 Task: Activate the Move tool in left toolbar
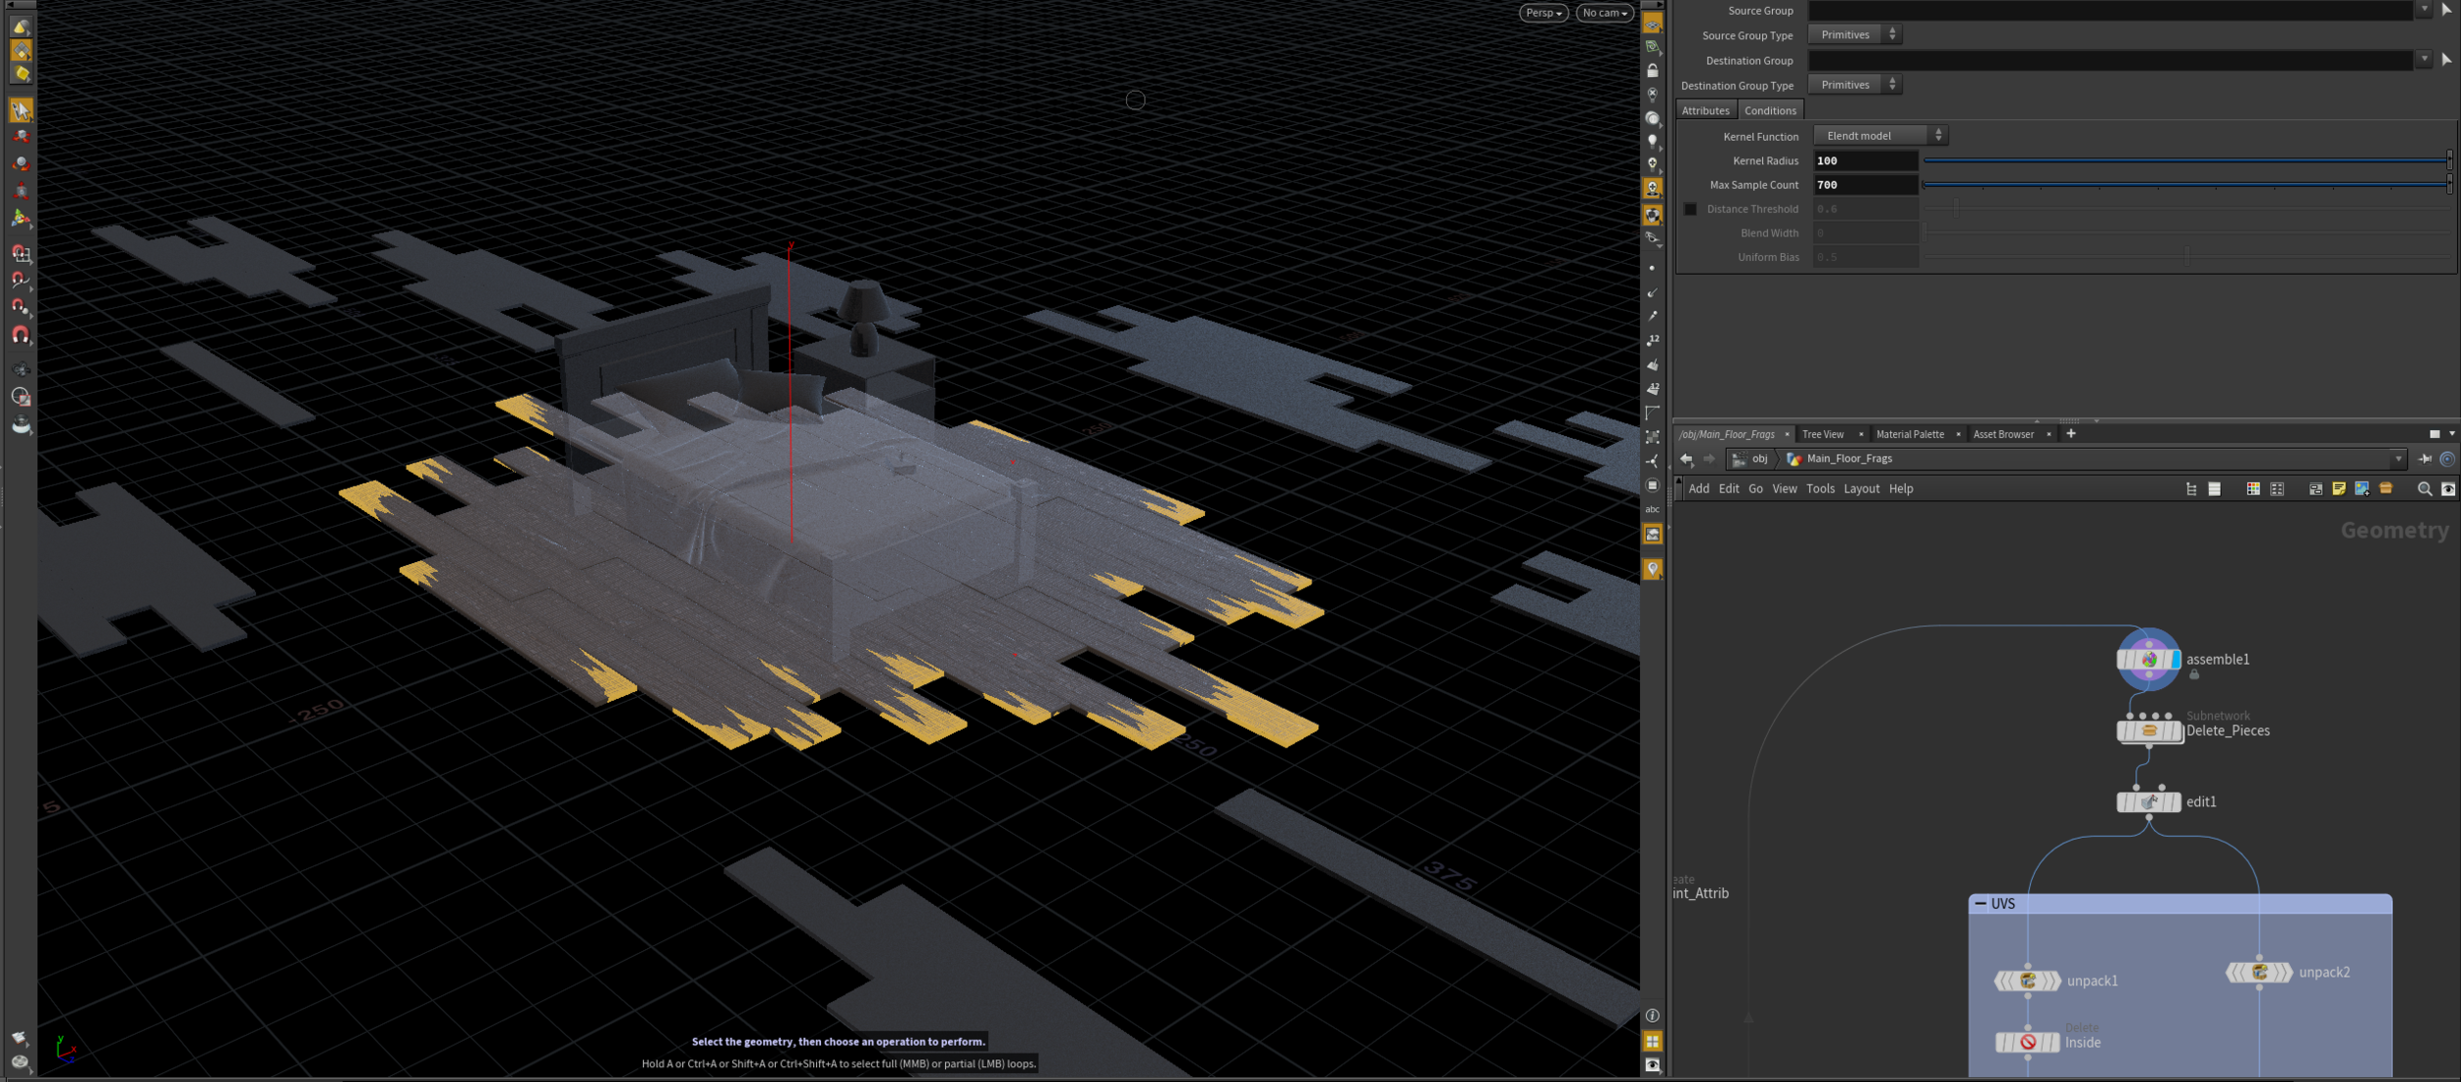coord(21,137)
